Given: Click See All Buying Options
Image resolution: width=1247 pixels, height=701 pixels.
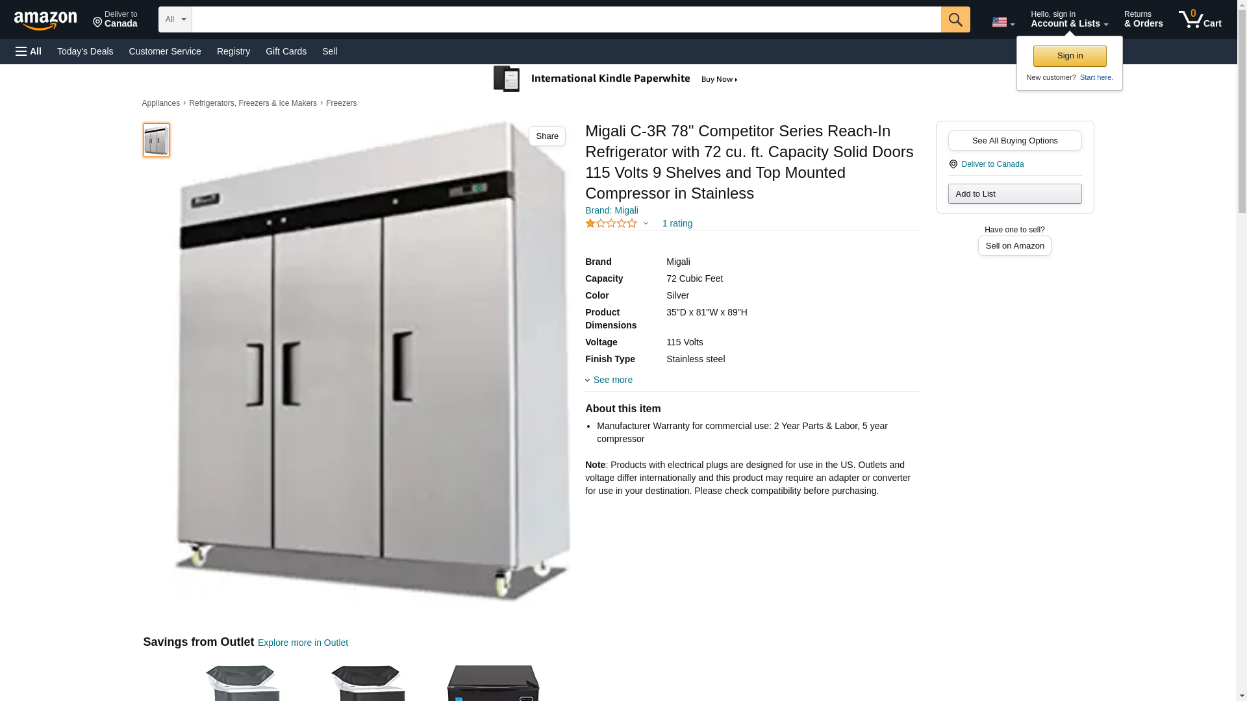Looking at the screenshot, I should 1014,140.
